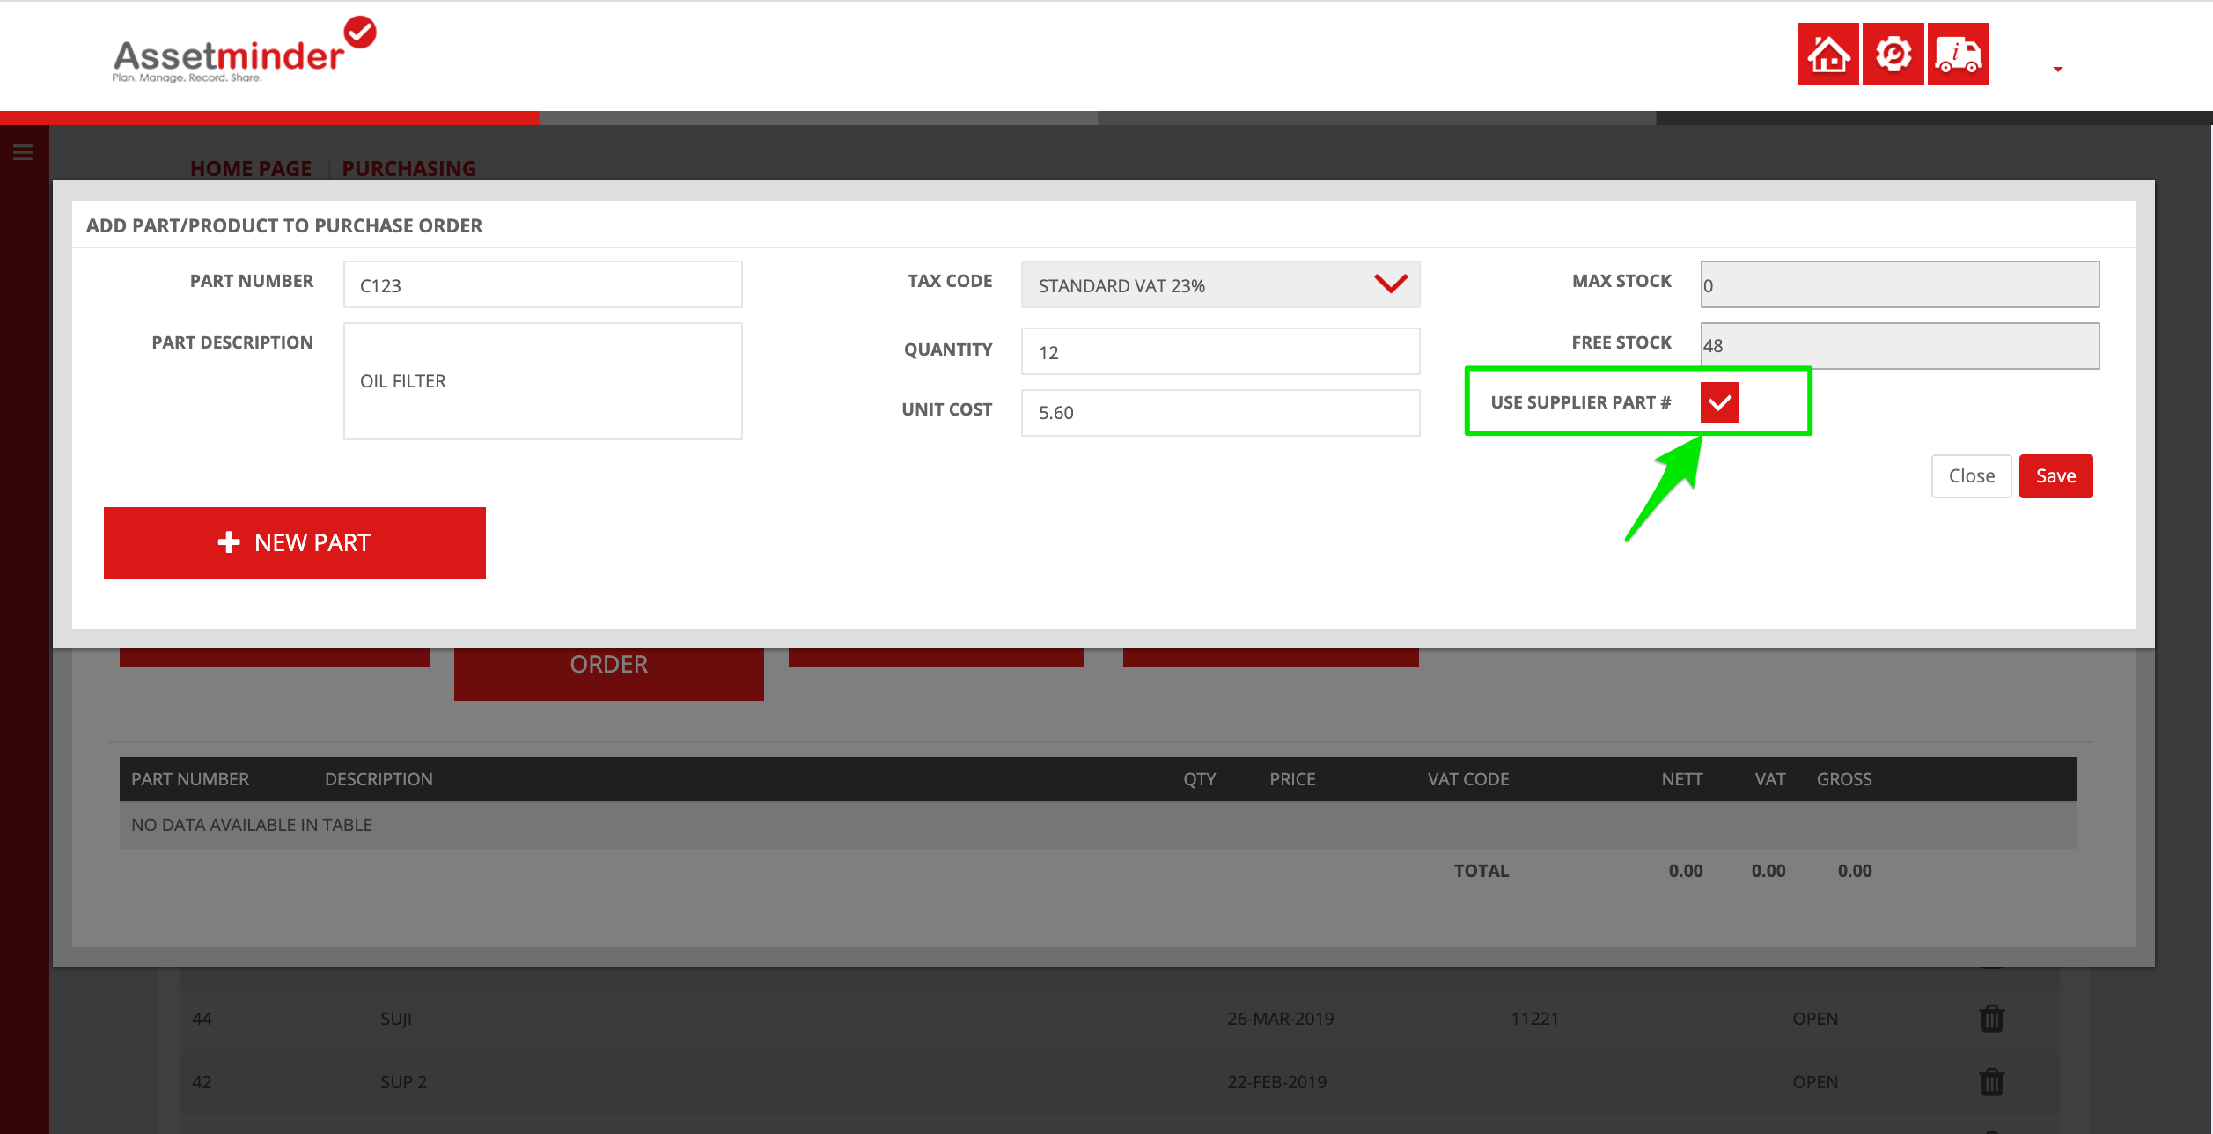
Task: Close the add part dialog
Action: (1971, 476)
